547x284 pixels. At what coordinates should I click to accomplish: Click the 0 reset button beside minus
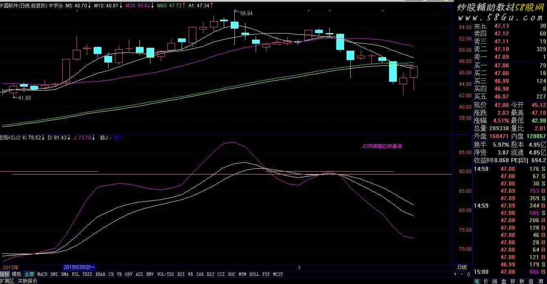(468, 274)
